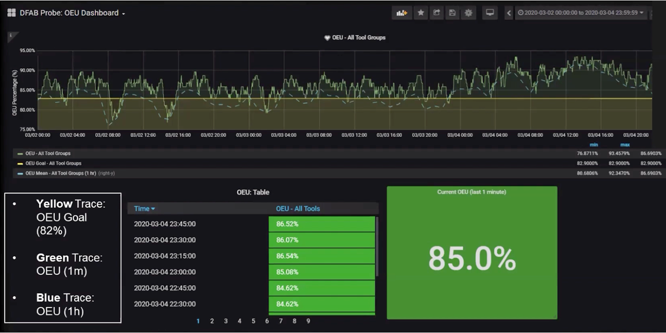Sort table by the Time column
This screenshot has height=333, width=666.
point(144,208)
